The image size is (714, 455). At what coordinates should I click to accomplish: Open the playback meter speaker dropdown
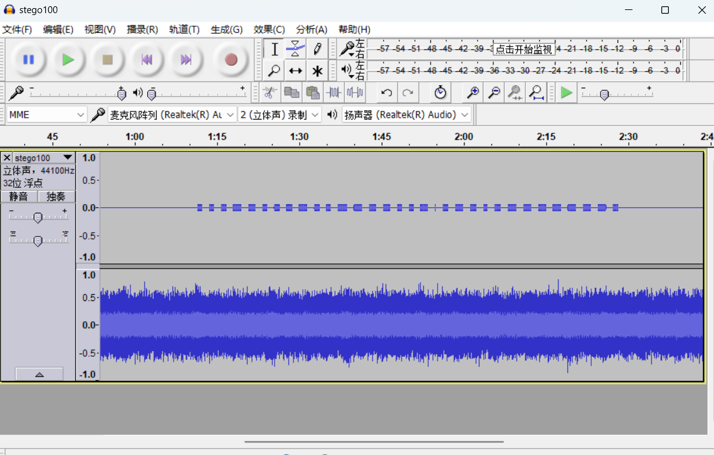tap(347, 71)
